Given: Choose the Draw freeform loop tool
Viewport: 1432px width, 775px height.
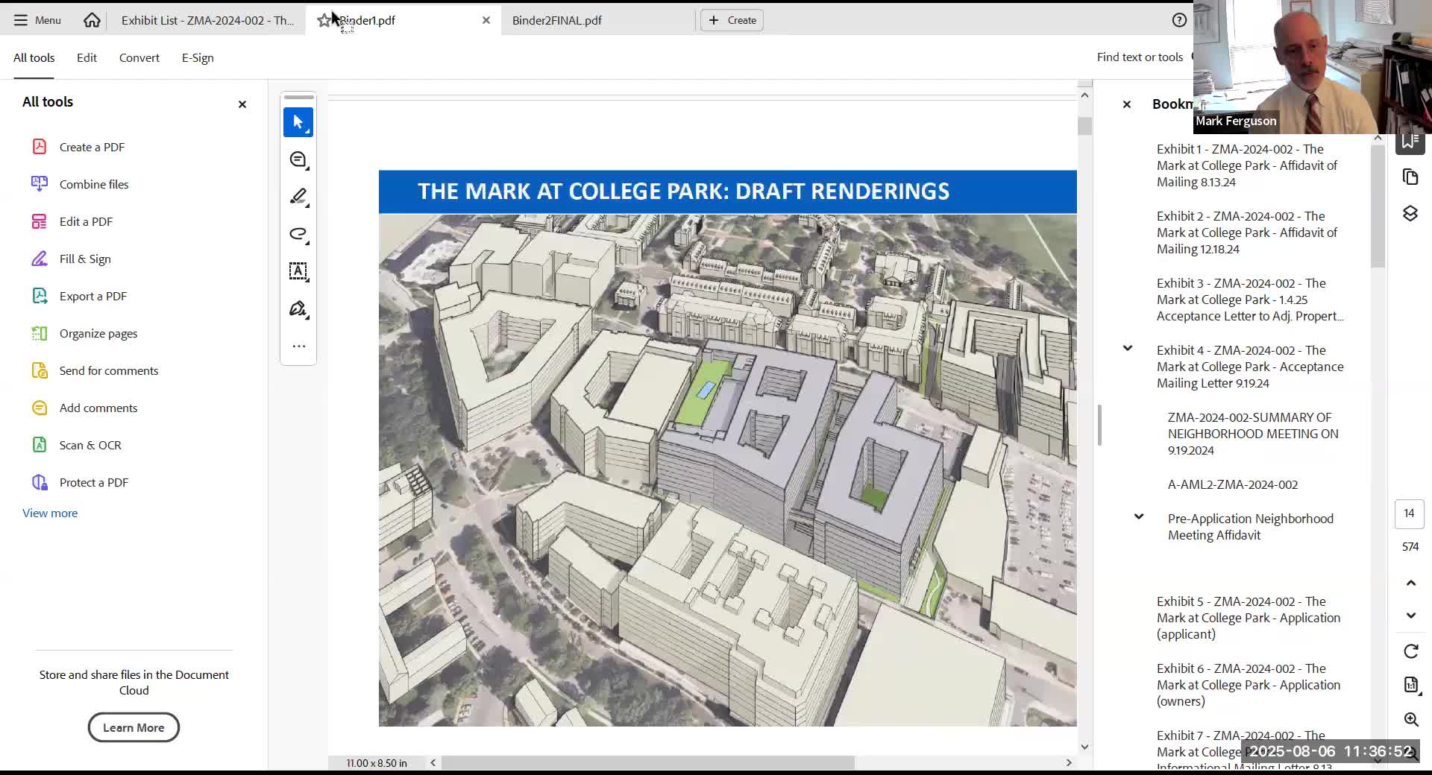Looking at the screenshot, I should point(298,234).
